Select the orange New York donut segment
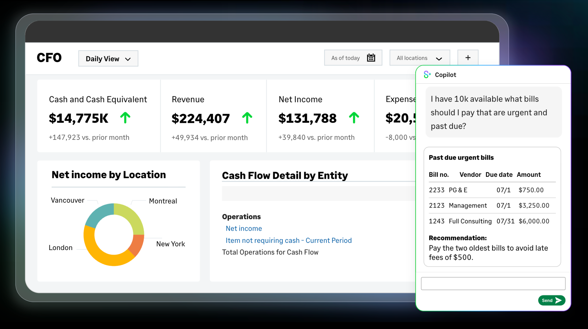Image resolution: width=588 pixels, height=329 pixels. pyautogui.click(x=137, y=244)
